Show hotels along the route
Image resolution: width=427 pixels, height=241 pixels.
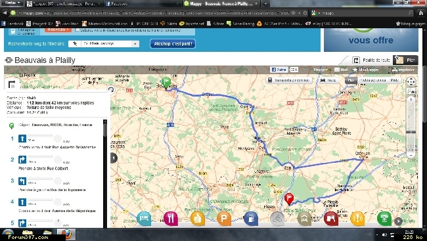144,219
